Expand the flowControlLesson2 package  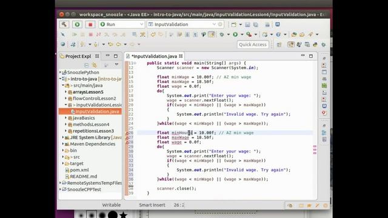point(66,98)
